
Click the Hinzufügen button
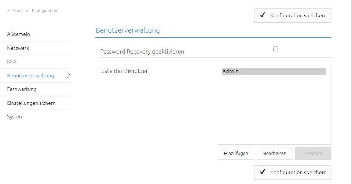click(x=236, y=153)
